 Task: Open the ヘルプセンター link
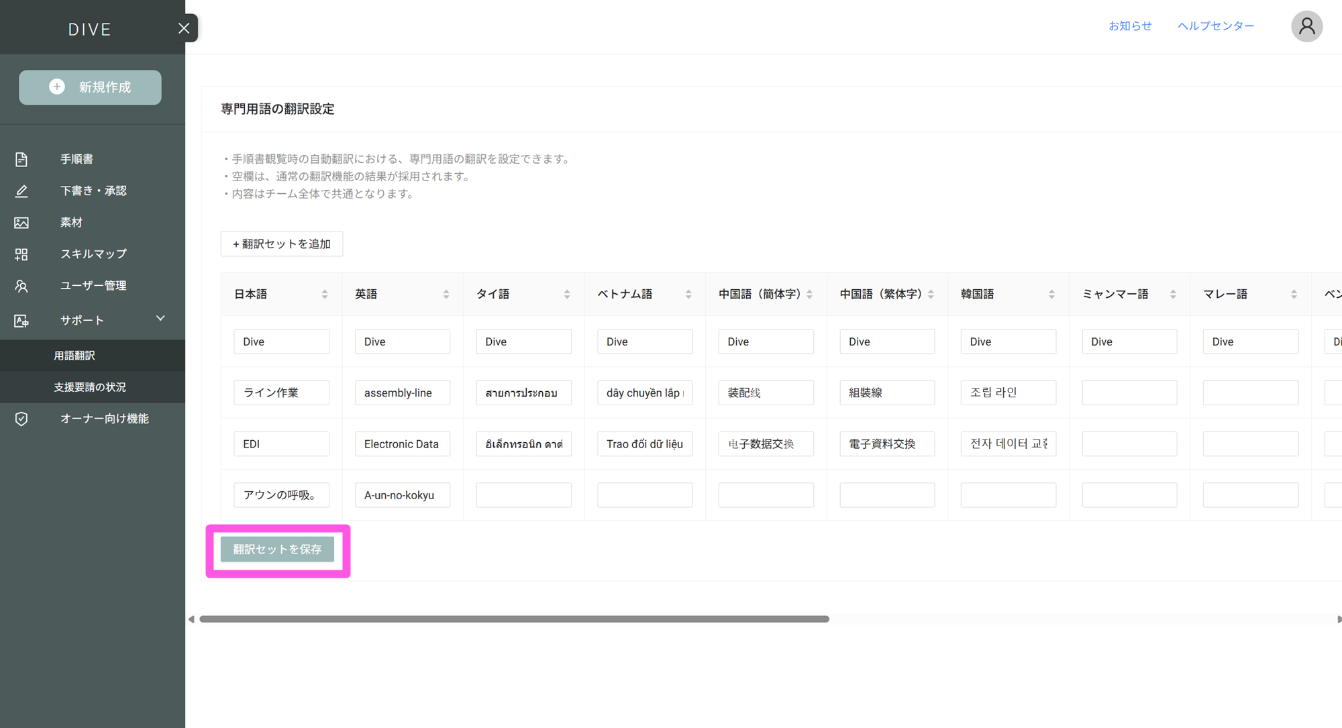[1215, 26]
